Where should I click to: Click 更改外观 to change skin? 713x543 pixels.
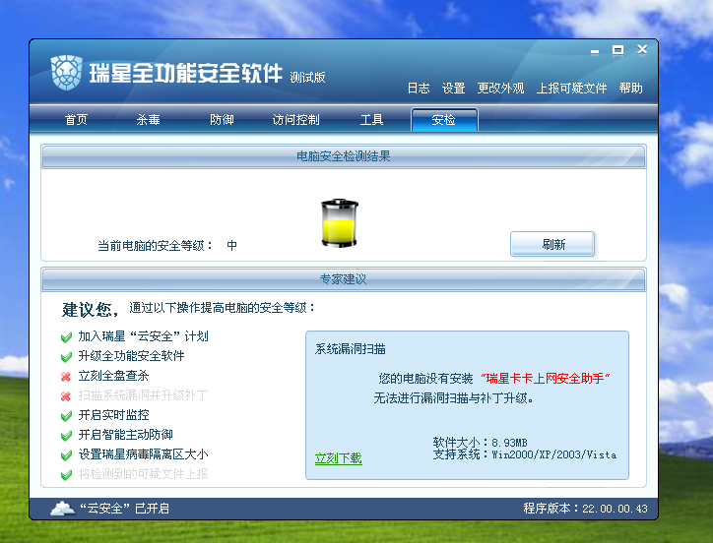click(x=500, y=89)
